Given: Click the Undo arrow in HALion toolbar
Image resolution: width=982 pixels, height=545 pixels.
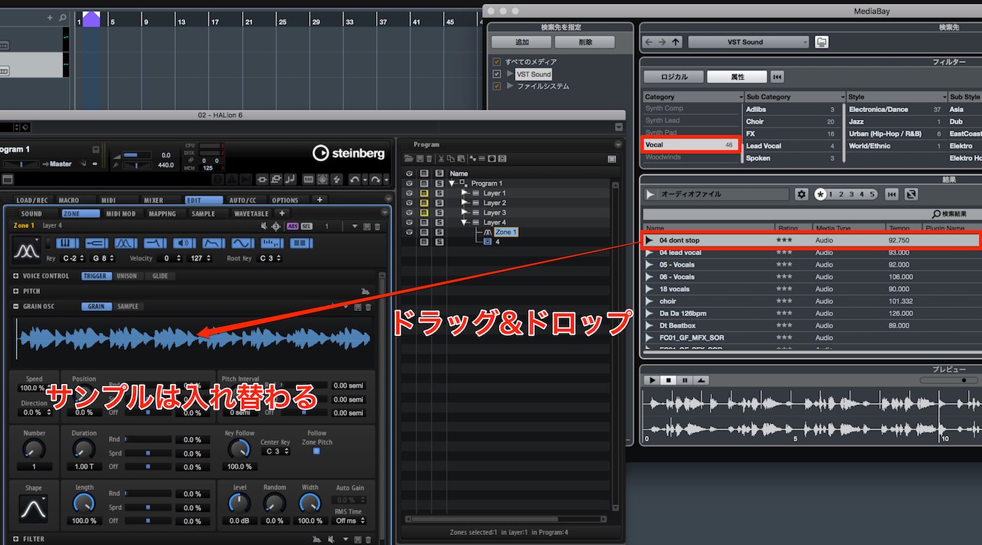Looking at the screenshot, I should (x=356, y=180).
